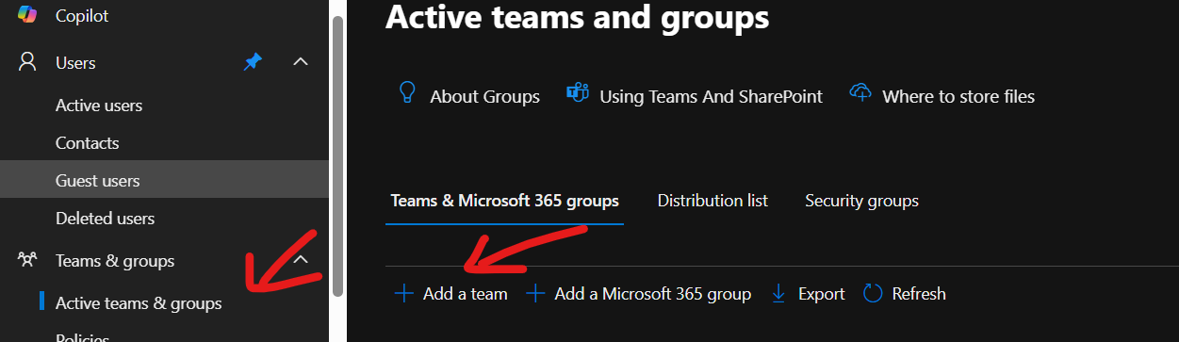Unpin Users with the pin icon
Viewport: 1179px width, 342px height.
click(253, 62)
